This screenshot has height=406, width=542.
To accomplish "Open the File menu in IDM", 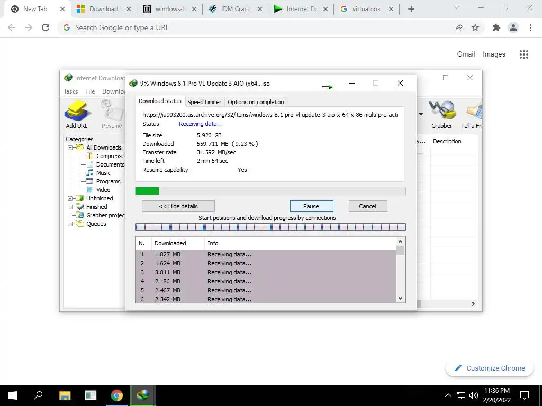I will 90,91.
